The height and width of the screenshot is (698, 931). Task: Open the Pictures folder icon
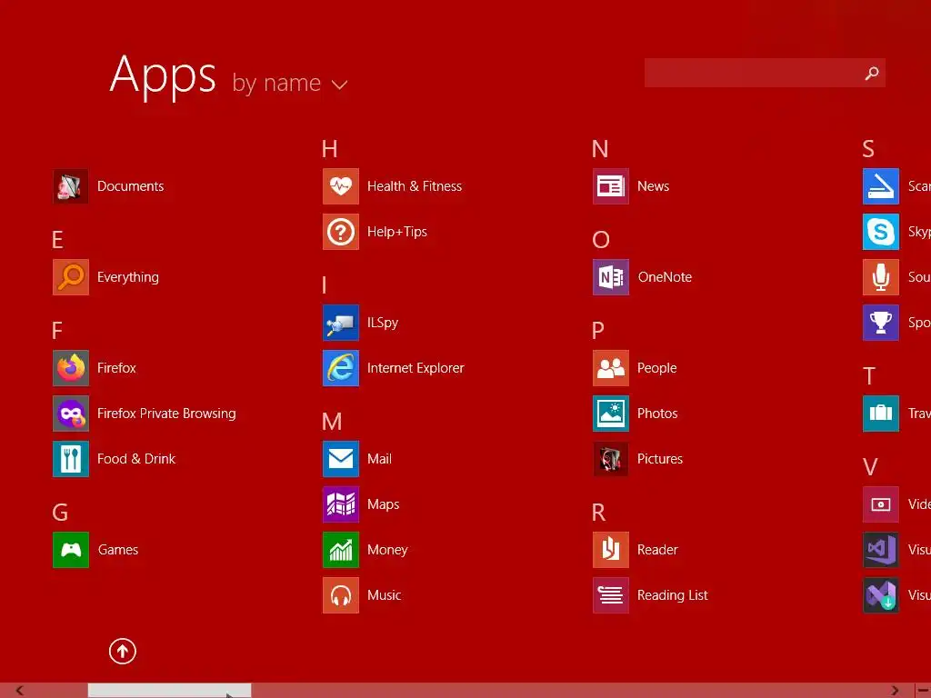tap(611, 459)
